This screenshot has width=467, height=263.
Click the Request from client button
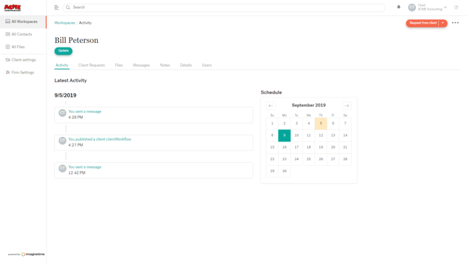coord(423,23)
